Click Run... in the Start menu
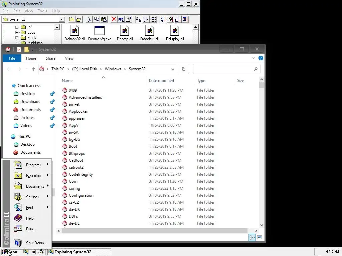342x256 pixels. [x=31, y=229]
